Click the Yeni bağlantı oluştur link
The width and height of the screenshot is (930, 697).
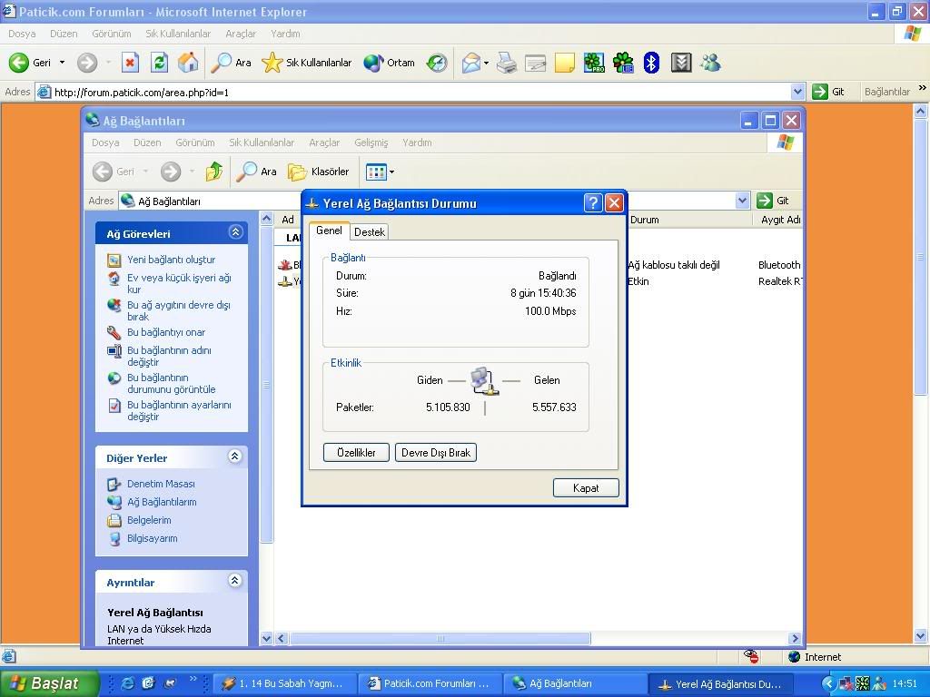click(x=171, y=260)
